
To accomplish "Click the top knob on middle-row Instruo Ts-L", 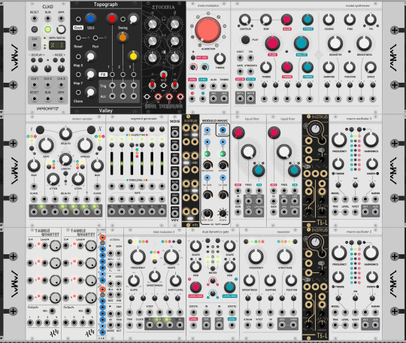I will click(x=315, y=129).
